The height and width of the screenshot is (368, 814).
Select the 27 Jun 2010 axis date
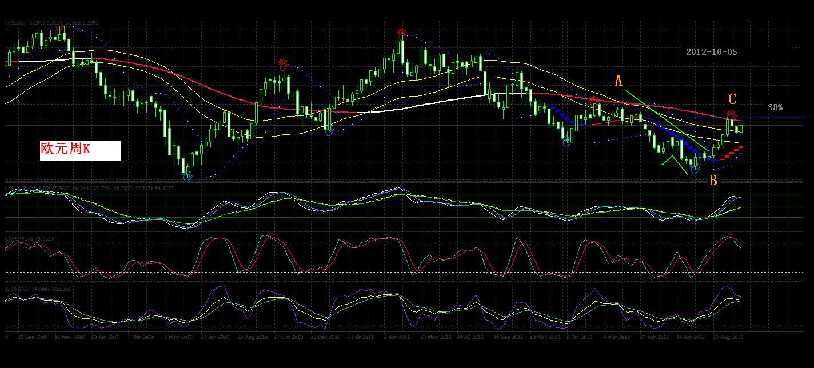click(215, 337)
